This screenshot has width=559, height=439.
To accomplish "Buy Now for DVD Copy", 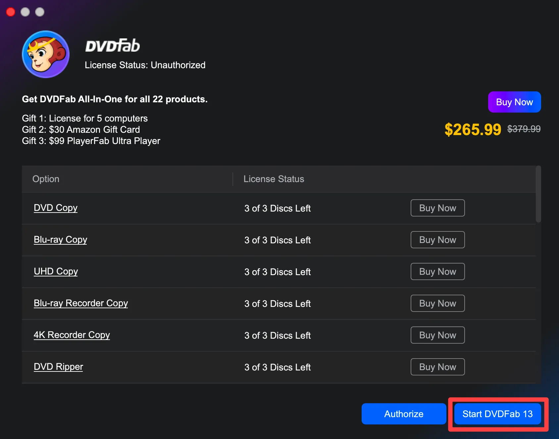I will click(x=437, y=208).
